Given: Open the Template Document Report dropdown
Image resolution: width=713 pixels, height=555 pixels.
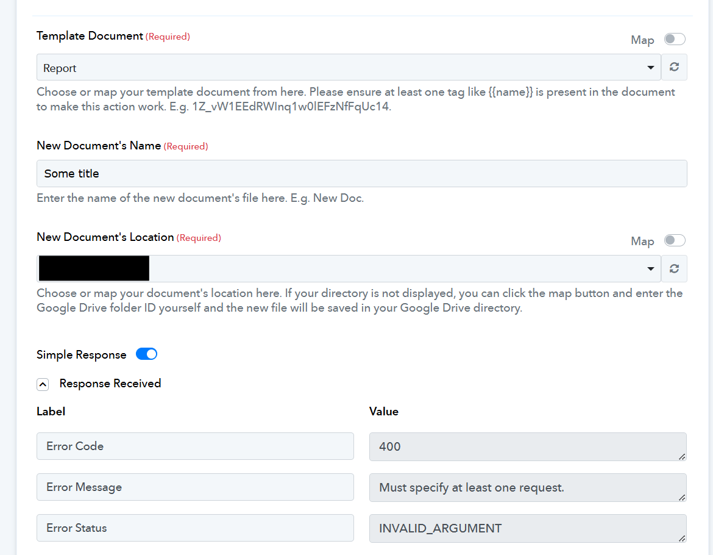Looking at the screenshot, I should point(349,67).
